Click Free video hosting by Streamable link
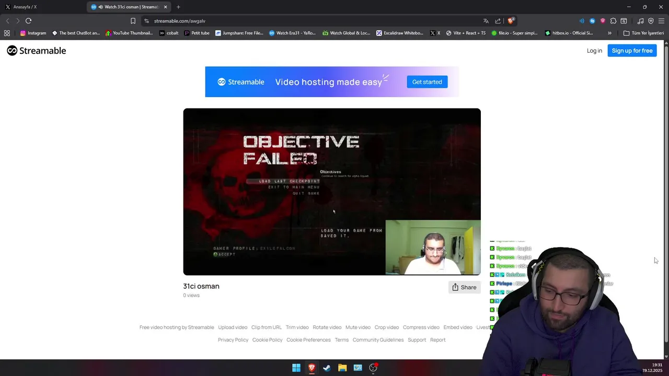Viewport: 669px width, 376px height. point(177,327)
